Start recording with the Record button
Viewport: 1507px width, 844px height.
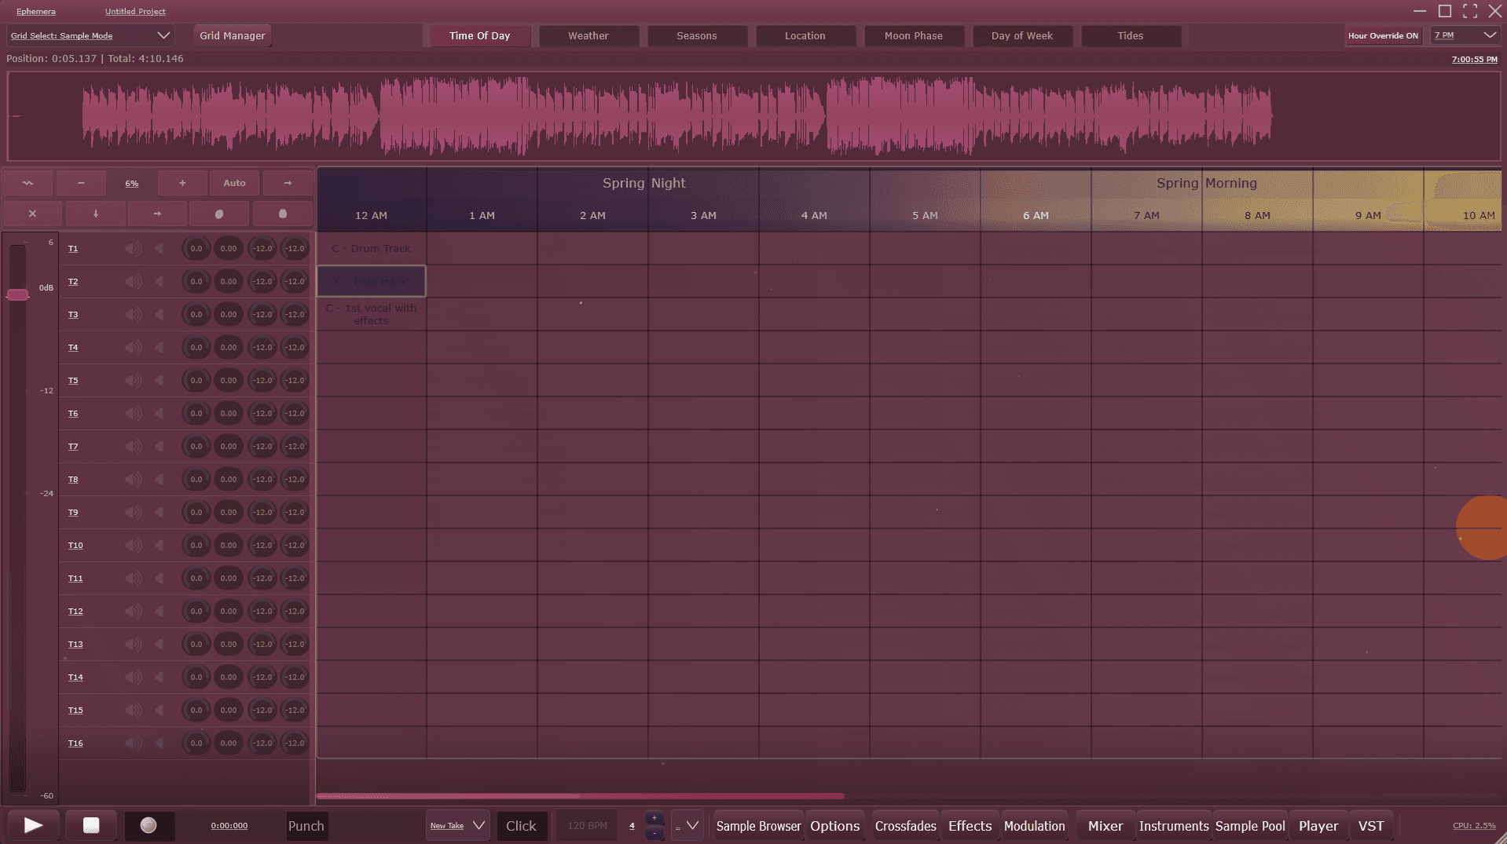pos(148,825)
